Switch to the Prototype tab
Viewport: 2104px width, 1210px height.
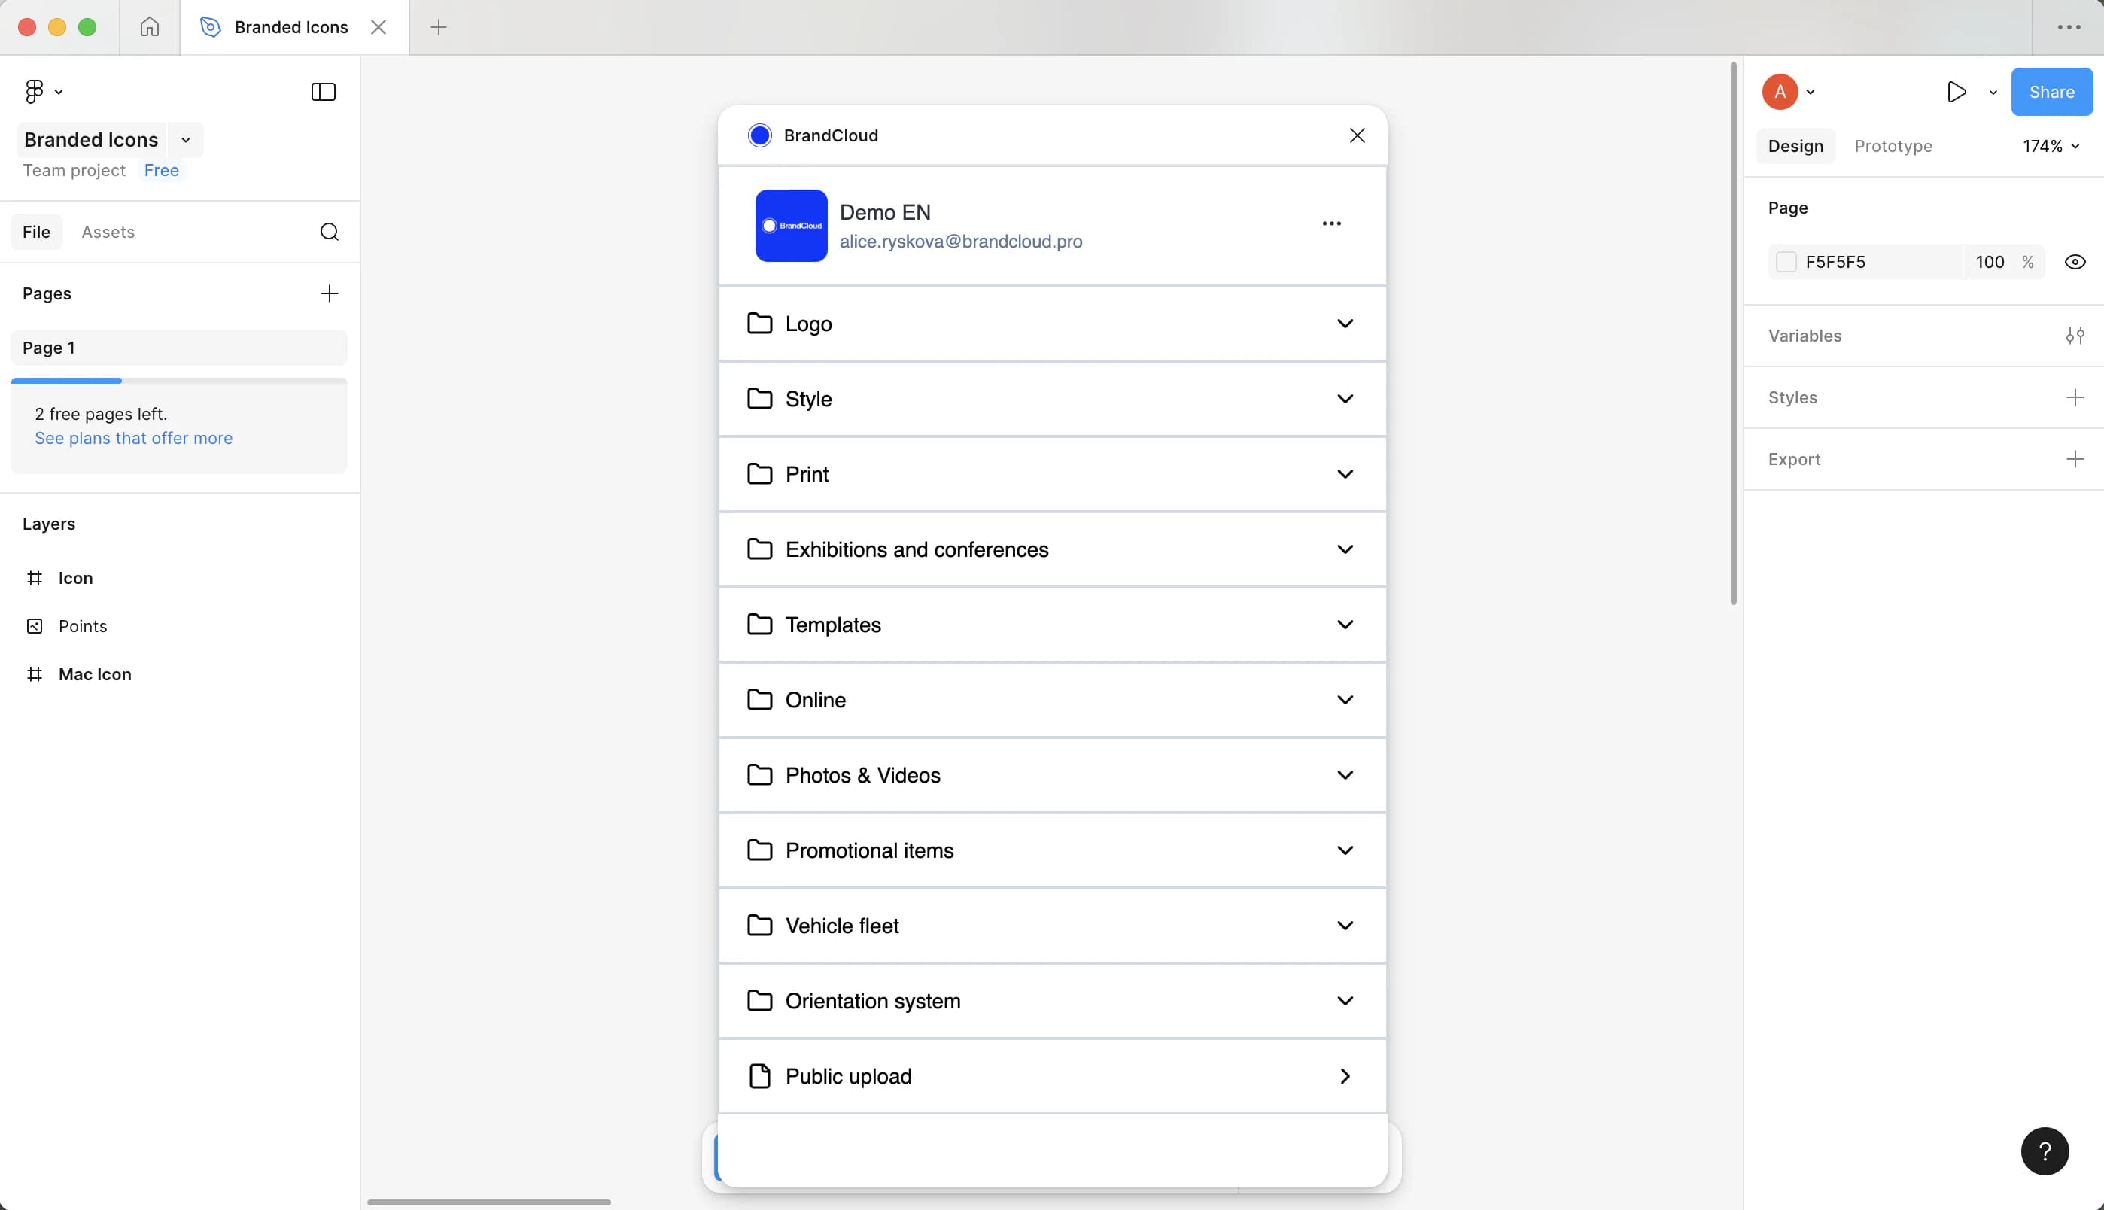1893,146
